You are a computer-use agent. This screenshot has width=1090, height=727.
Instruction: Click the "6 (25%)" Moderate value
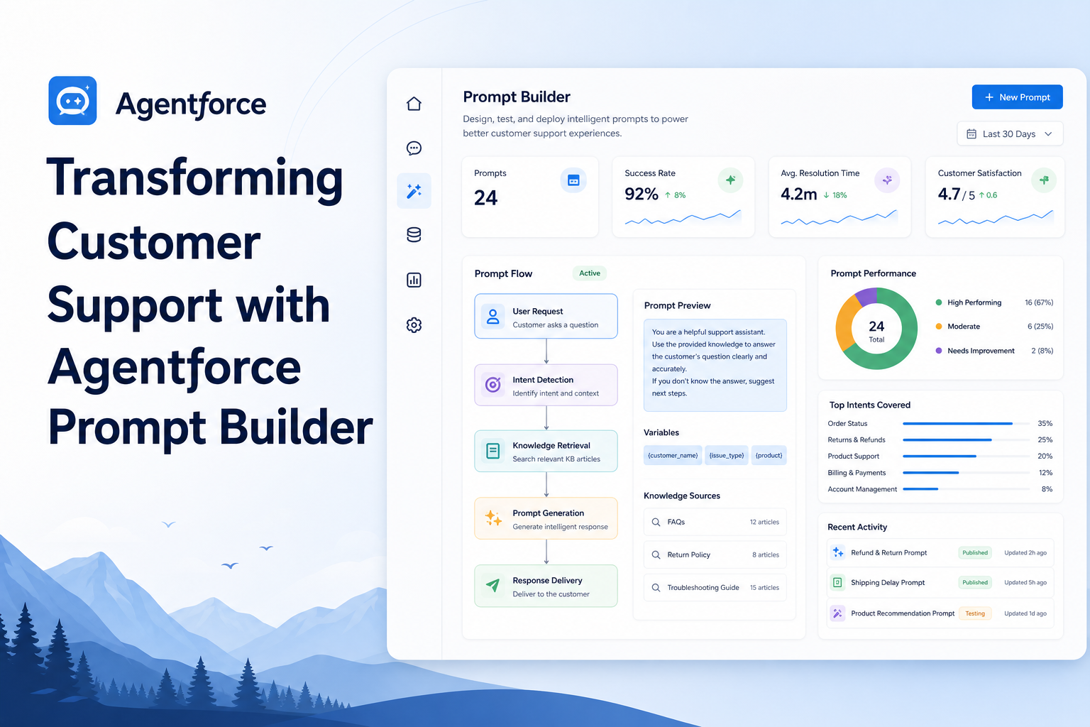pyautogui.click(x=1040, y=327)
